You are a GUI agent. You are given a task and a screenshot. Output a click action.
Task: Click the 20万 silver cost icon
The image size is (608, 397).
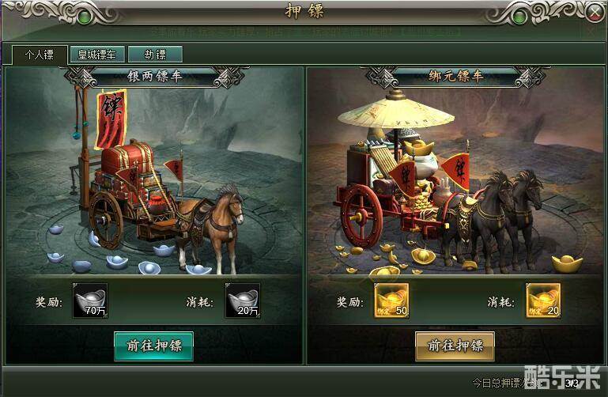[243, 301]
